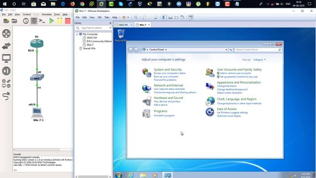The width and height of the screenshot is (316, 178).
Task: Toggle VMware show library sidebar icon
Action: pos(164,18)
